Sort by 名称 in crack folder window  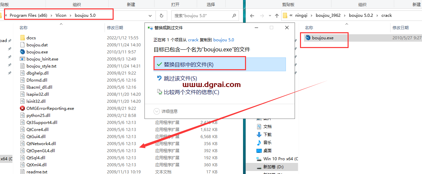309,28
